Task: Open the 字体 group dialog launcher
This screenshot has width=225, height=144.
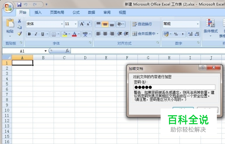Action: tap(90, 43)
